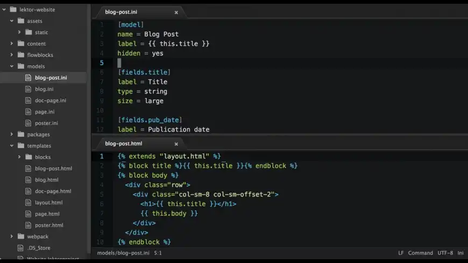Click the blog.html file icon
Viewport: 468px width, 263px height.
click(28, 180)
